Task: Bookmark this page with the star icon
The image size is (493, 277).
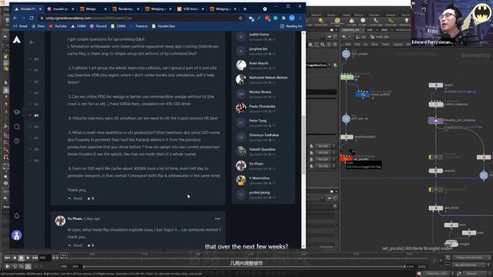Action: [240, 18]
